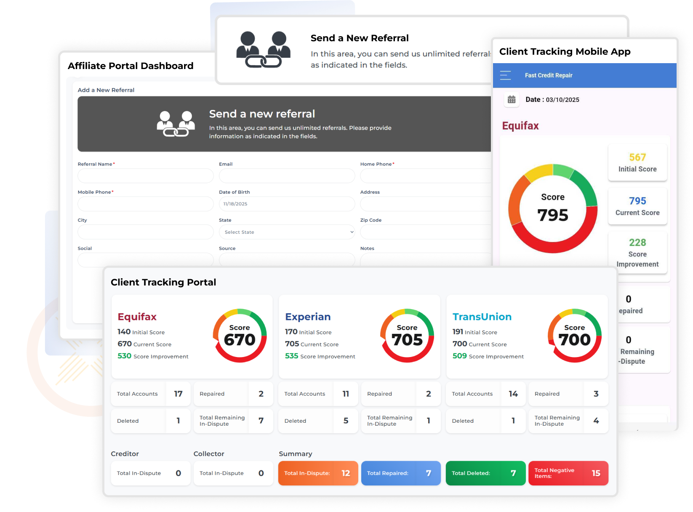The width and height of the screenshot is (693, 512).
Task: Click the Referral Name input field
Action: pos(145,176)
